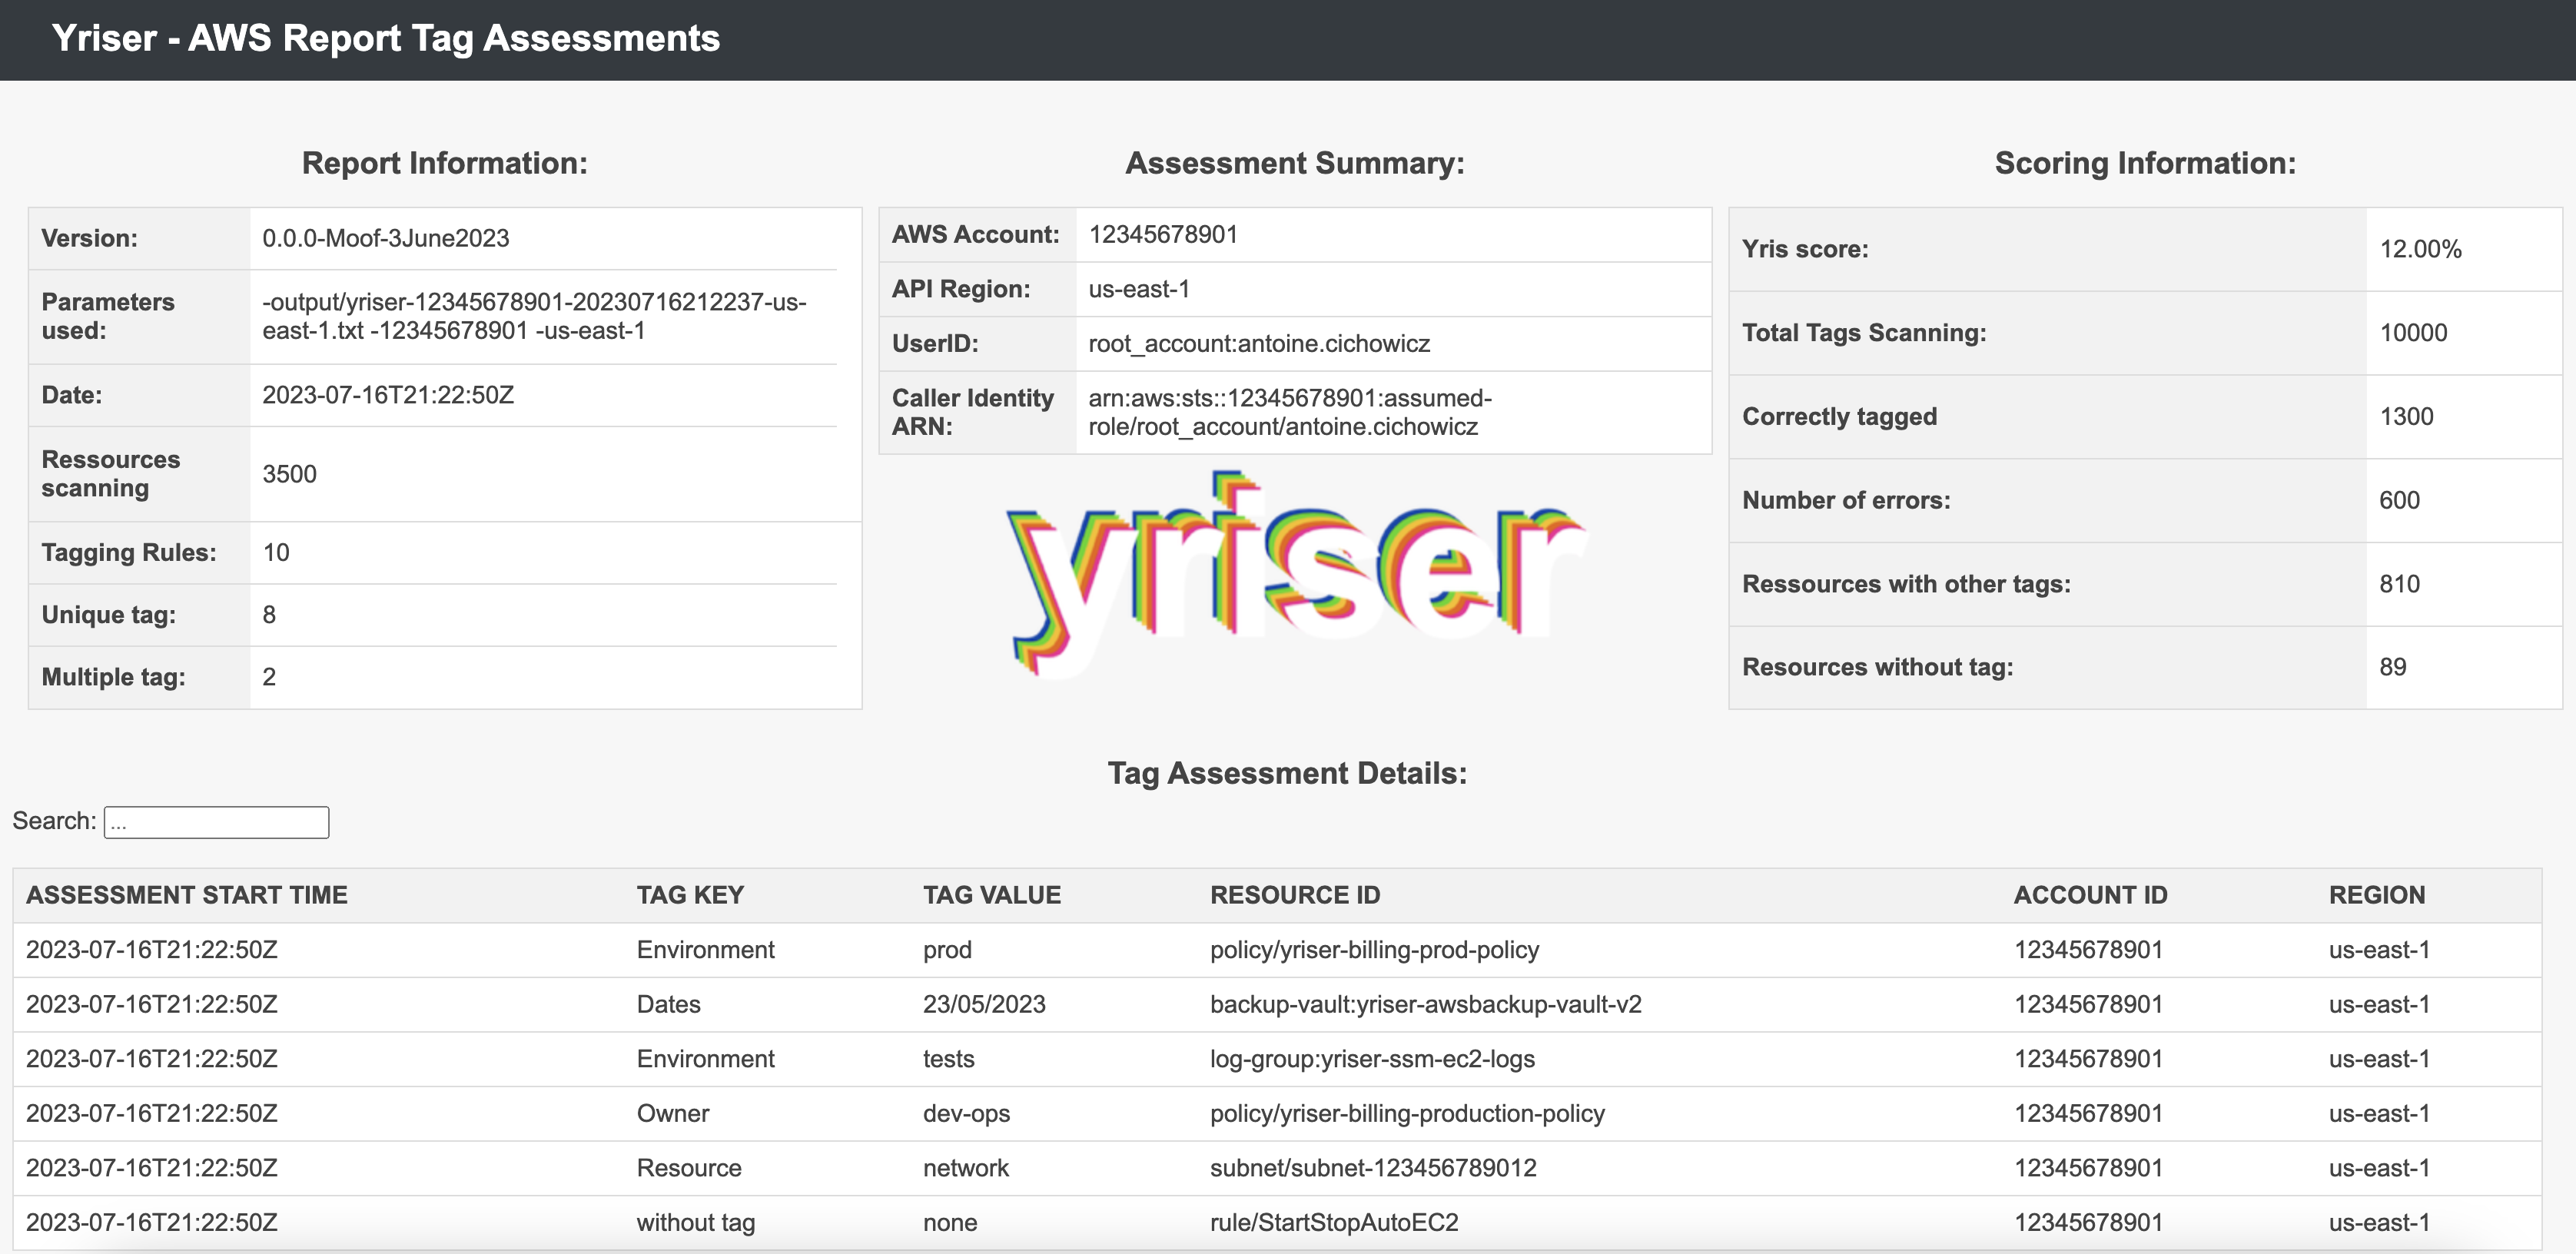
Task: Click tag key without tag
Action: coord(696,1222)
